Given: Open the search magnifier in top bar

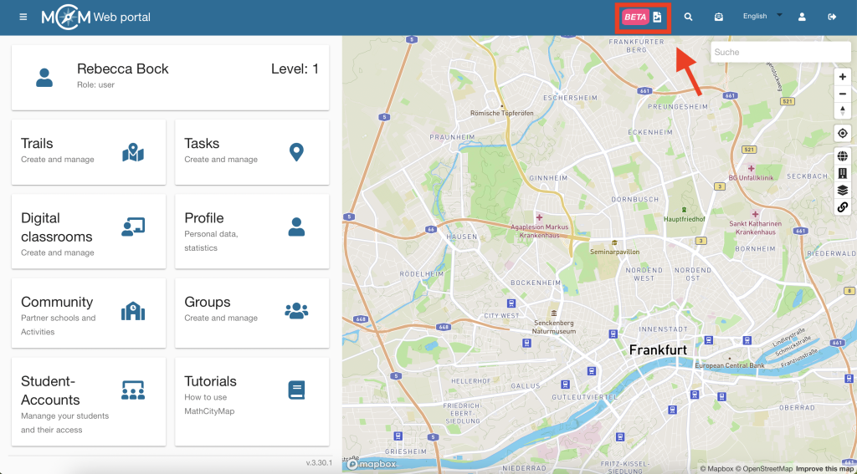Looking at the screenshot, I should coord(688,17).
